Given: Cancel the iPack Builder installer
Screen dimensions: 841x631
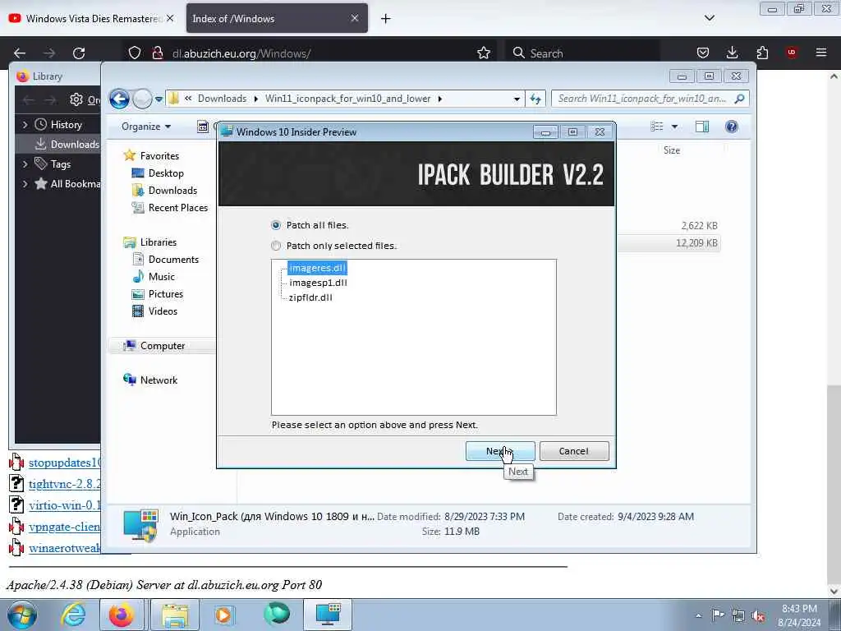Looking at the screenshot, I should pos(574,451).
